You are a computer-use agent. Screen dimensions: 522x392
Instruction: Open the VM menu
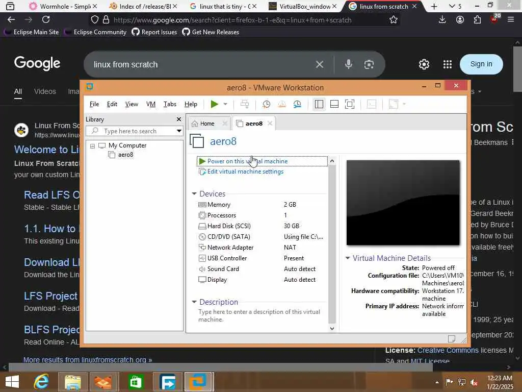point(151,104)
